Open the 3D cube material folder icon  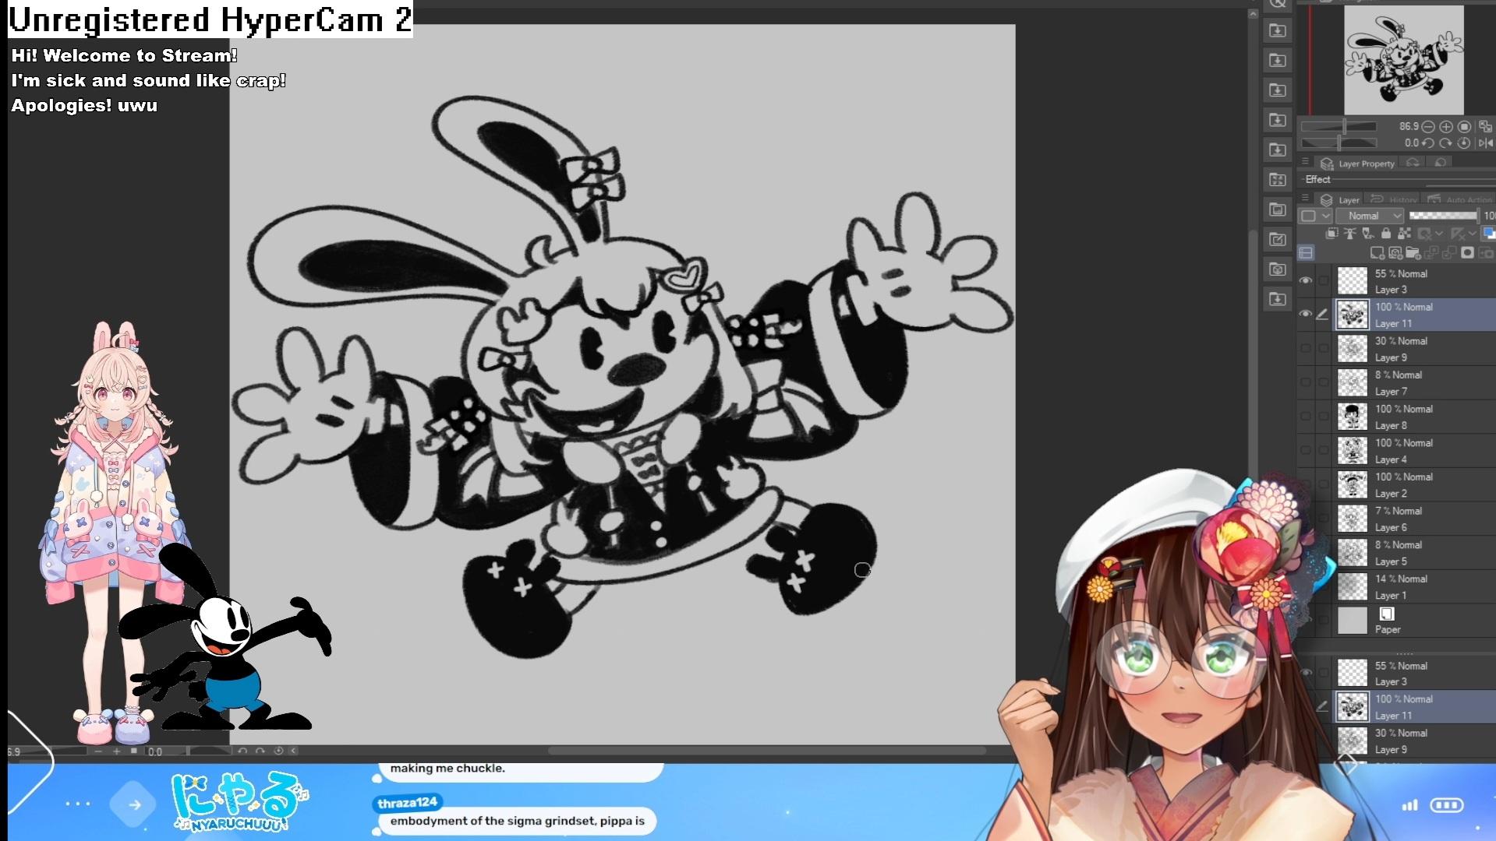(1277, 269)
